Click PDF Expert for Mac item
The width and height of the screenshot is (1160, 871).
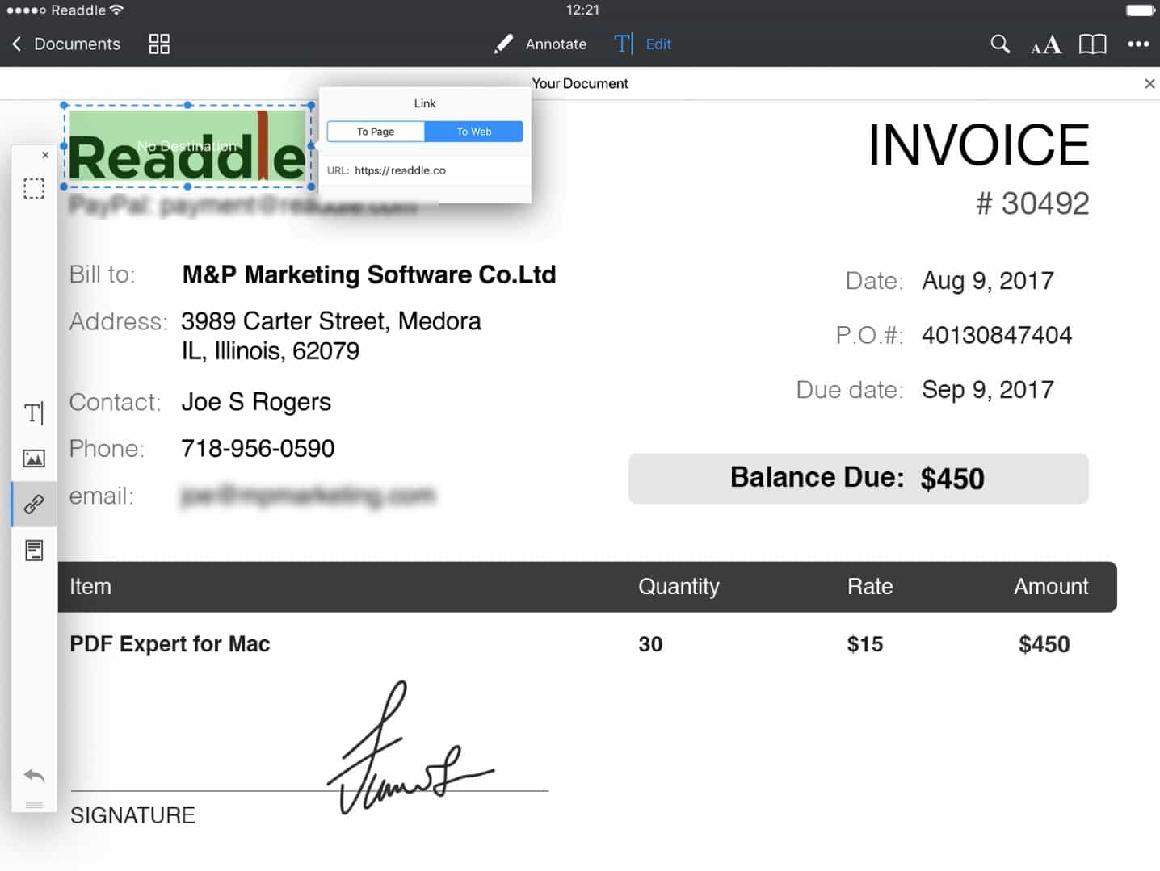170,644
